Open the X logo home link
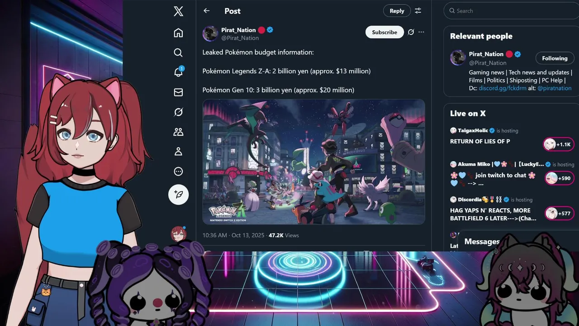579x326 pixels. point(178,11)
